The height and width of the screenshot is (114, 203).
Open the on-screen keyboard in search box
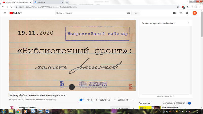[129, 13]
